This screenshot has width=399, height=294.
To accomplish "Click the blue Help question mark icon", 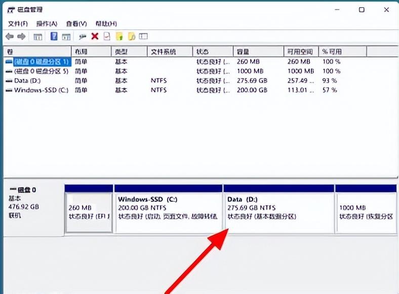I will coord(54,36).
